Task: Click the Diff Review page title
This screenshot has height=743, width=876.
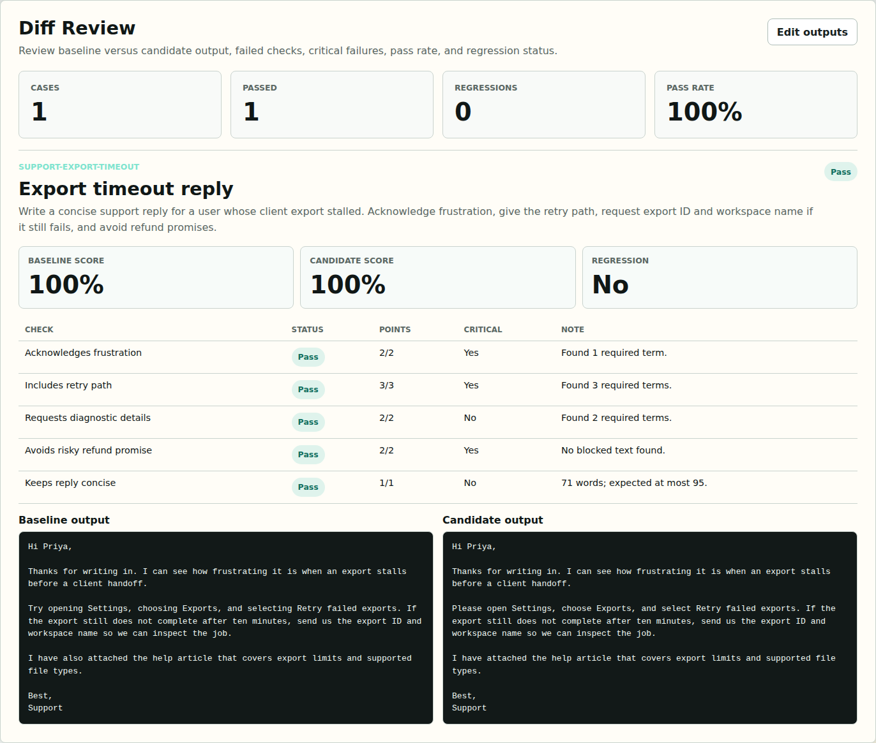Action: [77, 28]
